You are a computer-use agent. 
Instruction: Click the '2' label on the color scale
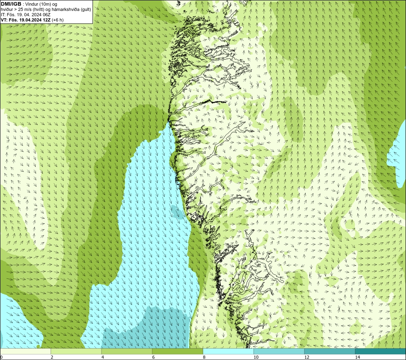click(x=52, y=357)
